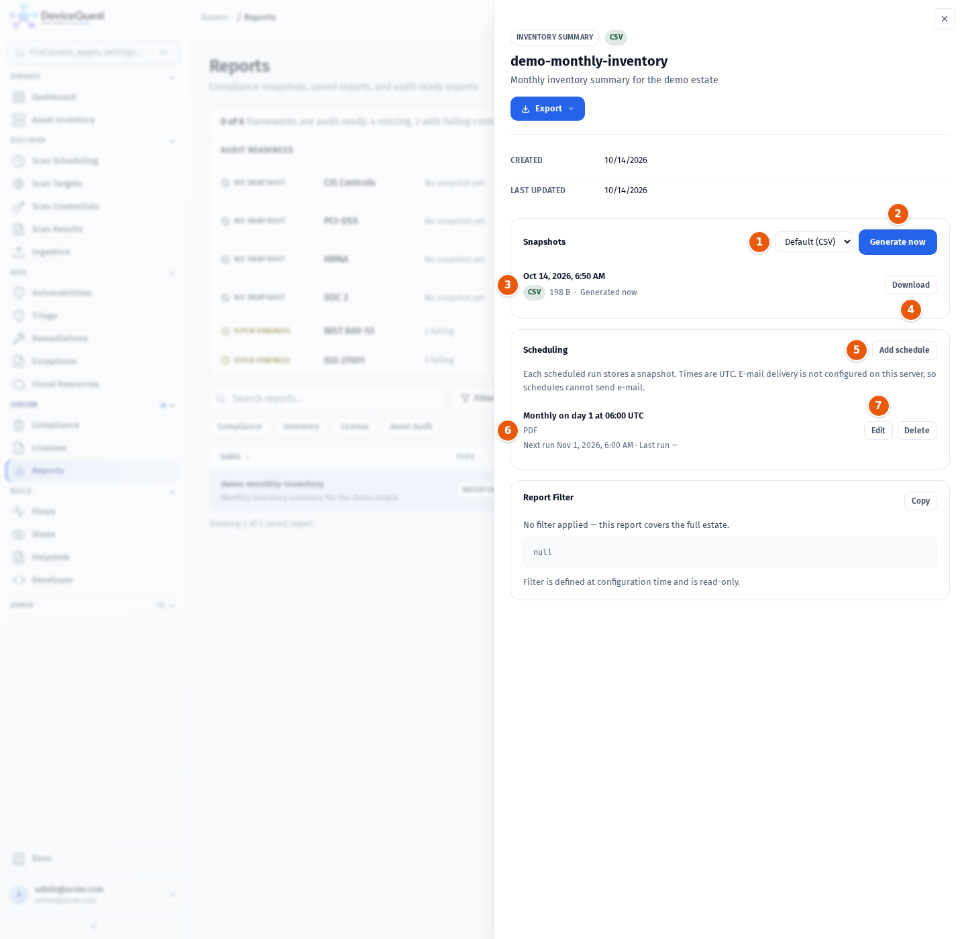Open Views in the sidebar
This screenshot has height=939, width=966.
coord(93,535)
